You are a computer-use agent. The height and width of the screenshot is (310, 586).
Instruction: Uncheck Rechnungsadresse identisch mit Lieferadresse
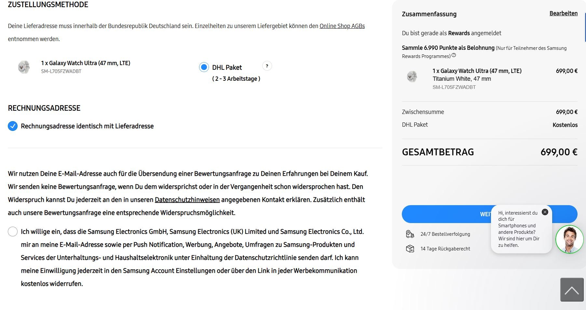point(13,126)
